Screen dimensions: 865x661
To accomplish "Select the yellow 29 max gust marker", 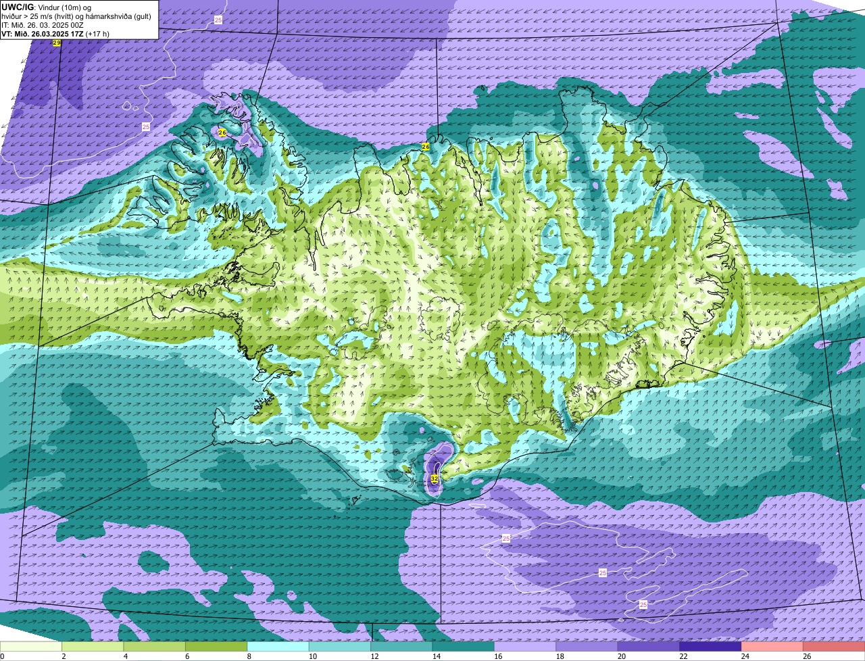I will [57, 43].
